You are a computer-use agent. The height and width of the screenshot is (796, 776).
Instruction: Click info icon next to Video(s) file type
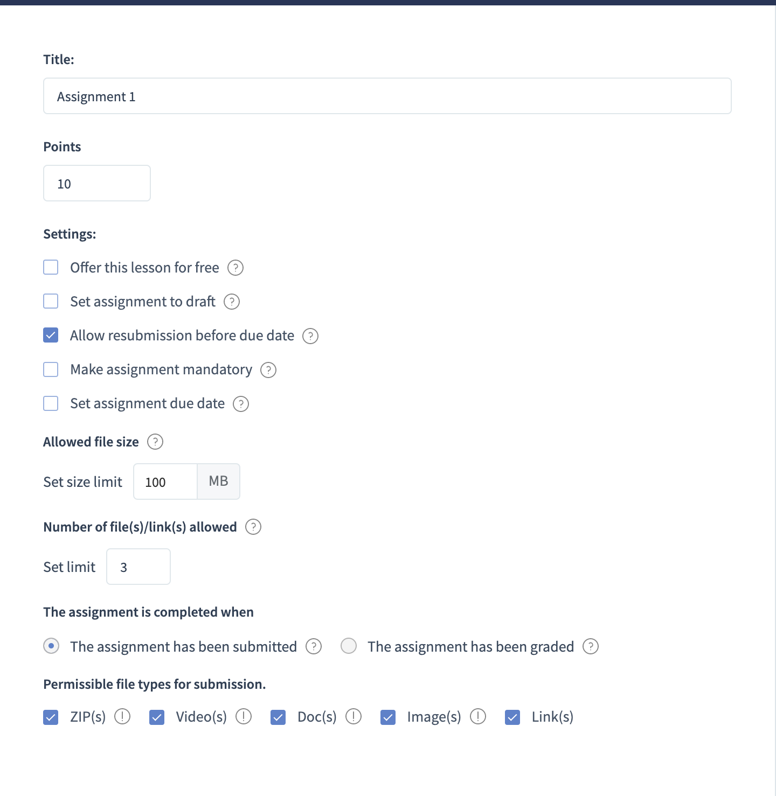pos(244,717)
